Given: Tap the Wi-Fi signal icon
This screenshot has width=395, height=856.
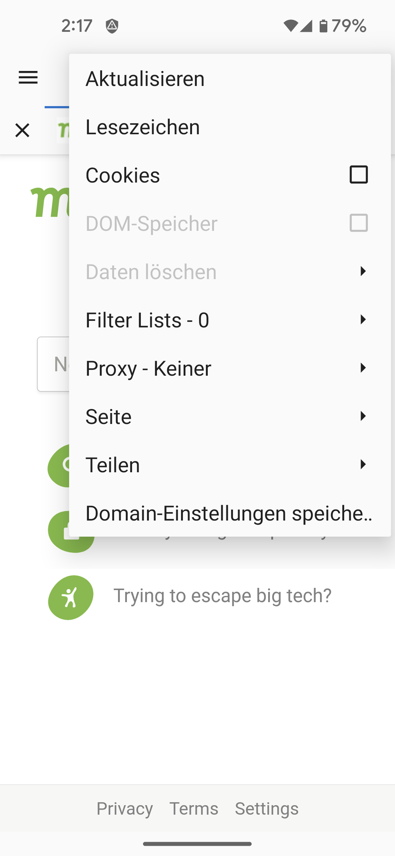Looking at the screenshot, I should click(290, 26).
